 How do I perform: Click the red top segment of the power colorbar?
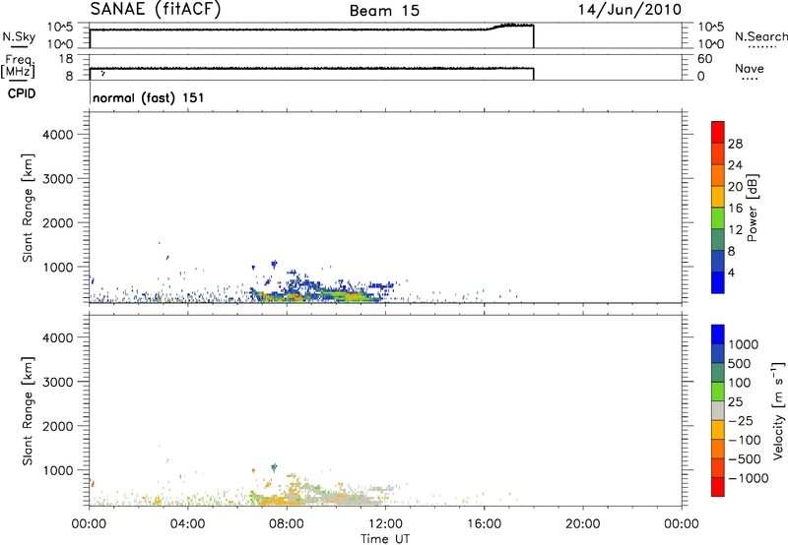[x=718, y=132]
